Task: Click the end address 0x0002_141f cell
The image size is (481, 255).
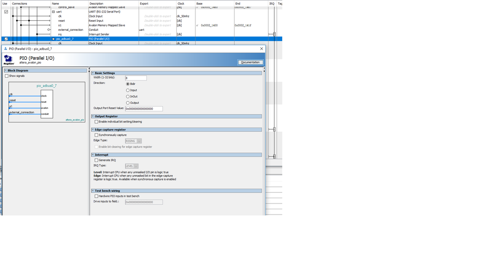Action: click(x=243, y=26)
